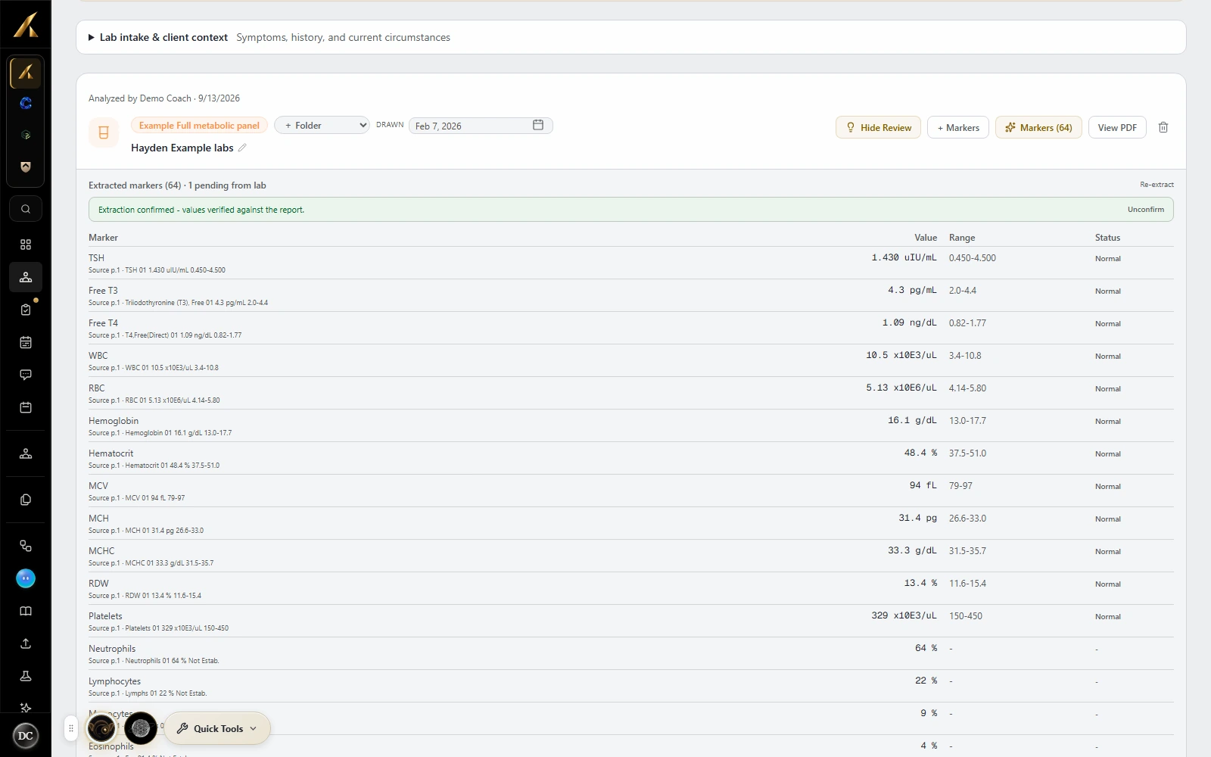The height and width of the screenshot is (757, 1211).
Task: Click the Lymphocytes value 22 %
Action: point(926,681)
